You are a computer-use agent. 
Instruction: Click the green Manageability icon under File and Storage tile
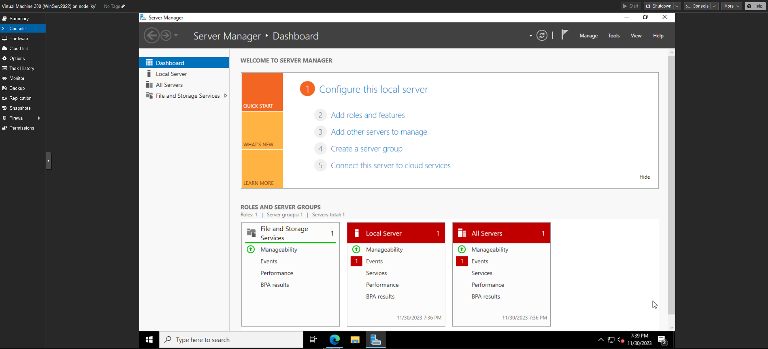pos(251,250)
